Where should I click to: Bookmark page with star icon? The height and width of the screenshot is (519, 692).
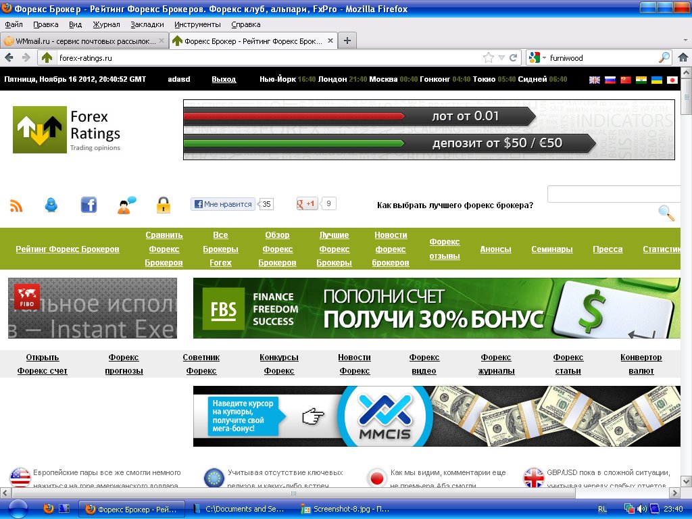[x=488, y=57]
